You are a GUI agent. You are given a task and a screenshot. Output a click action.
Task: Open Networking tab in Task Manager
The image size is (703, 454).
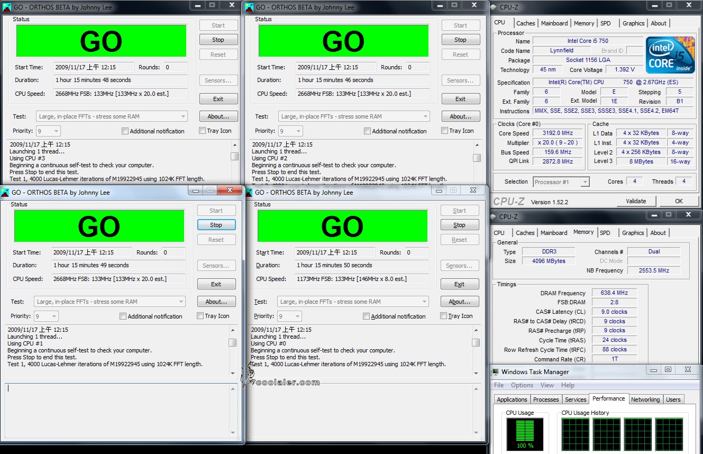(x=645, y=399)
